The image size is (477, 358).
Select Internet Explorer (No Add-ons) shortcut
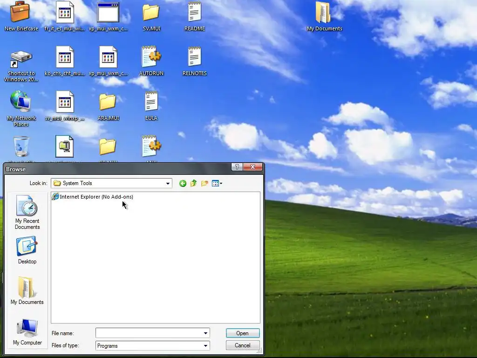coord(93,197)
